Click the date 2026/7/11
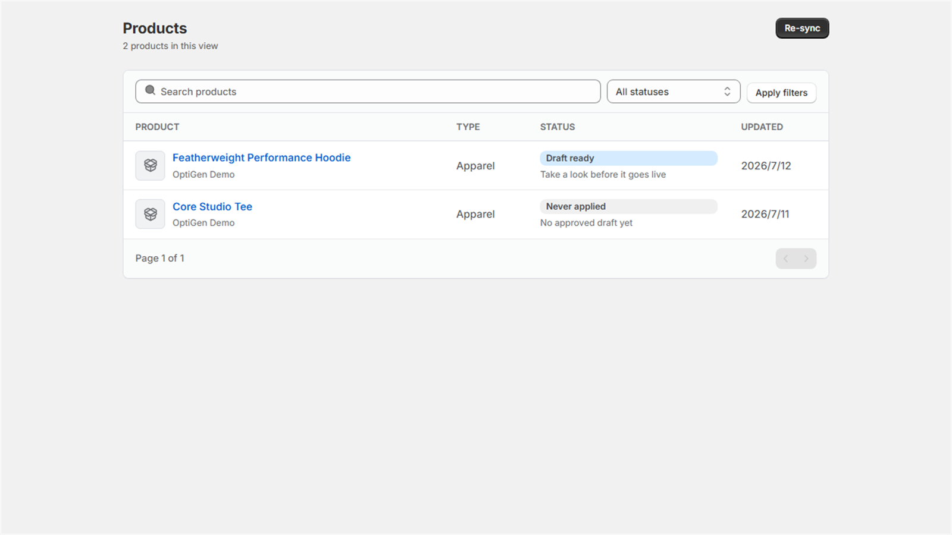This screenshot has width=952, height=535. (x=765, y=214)
